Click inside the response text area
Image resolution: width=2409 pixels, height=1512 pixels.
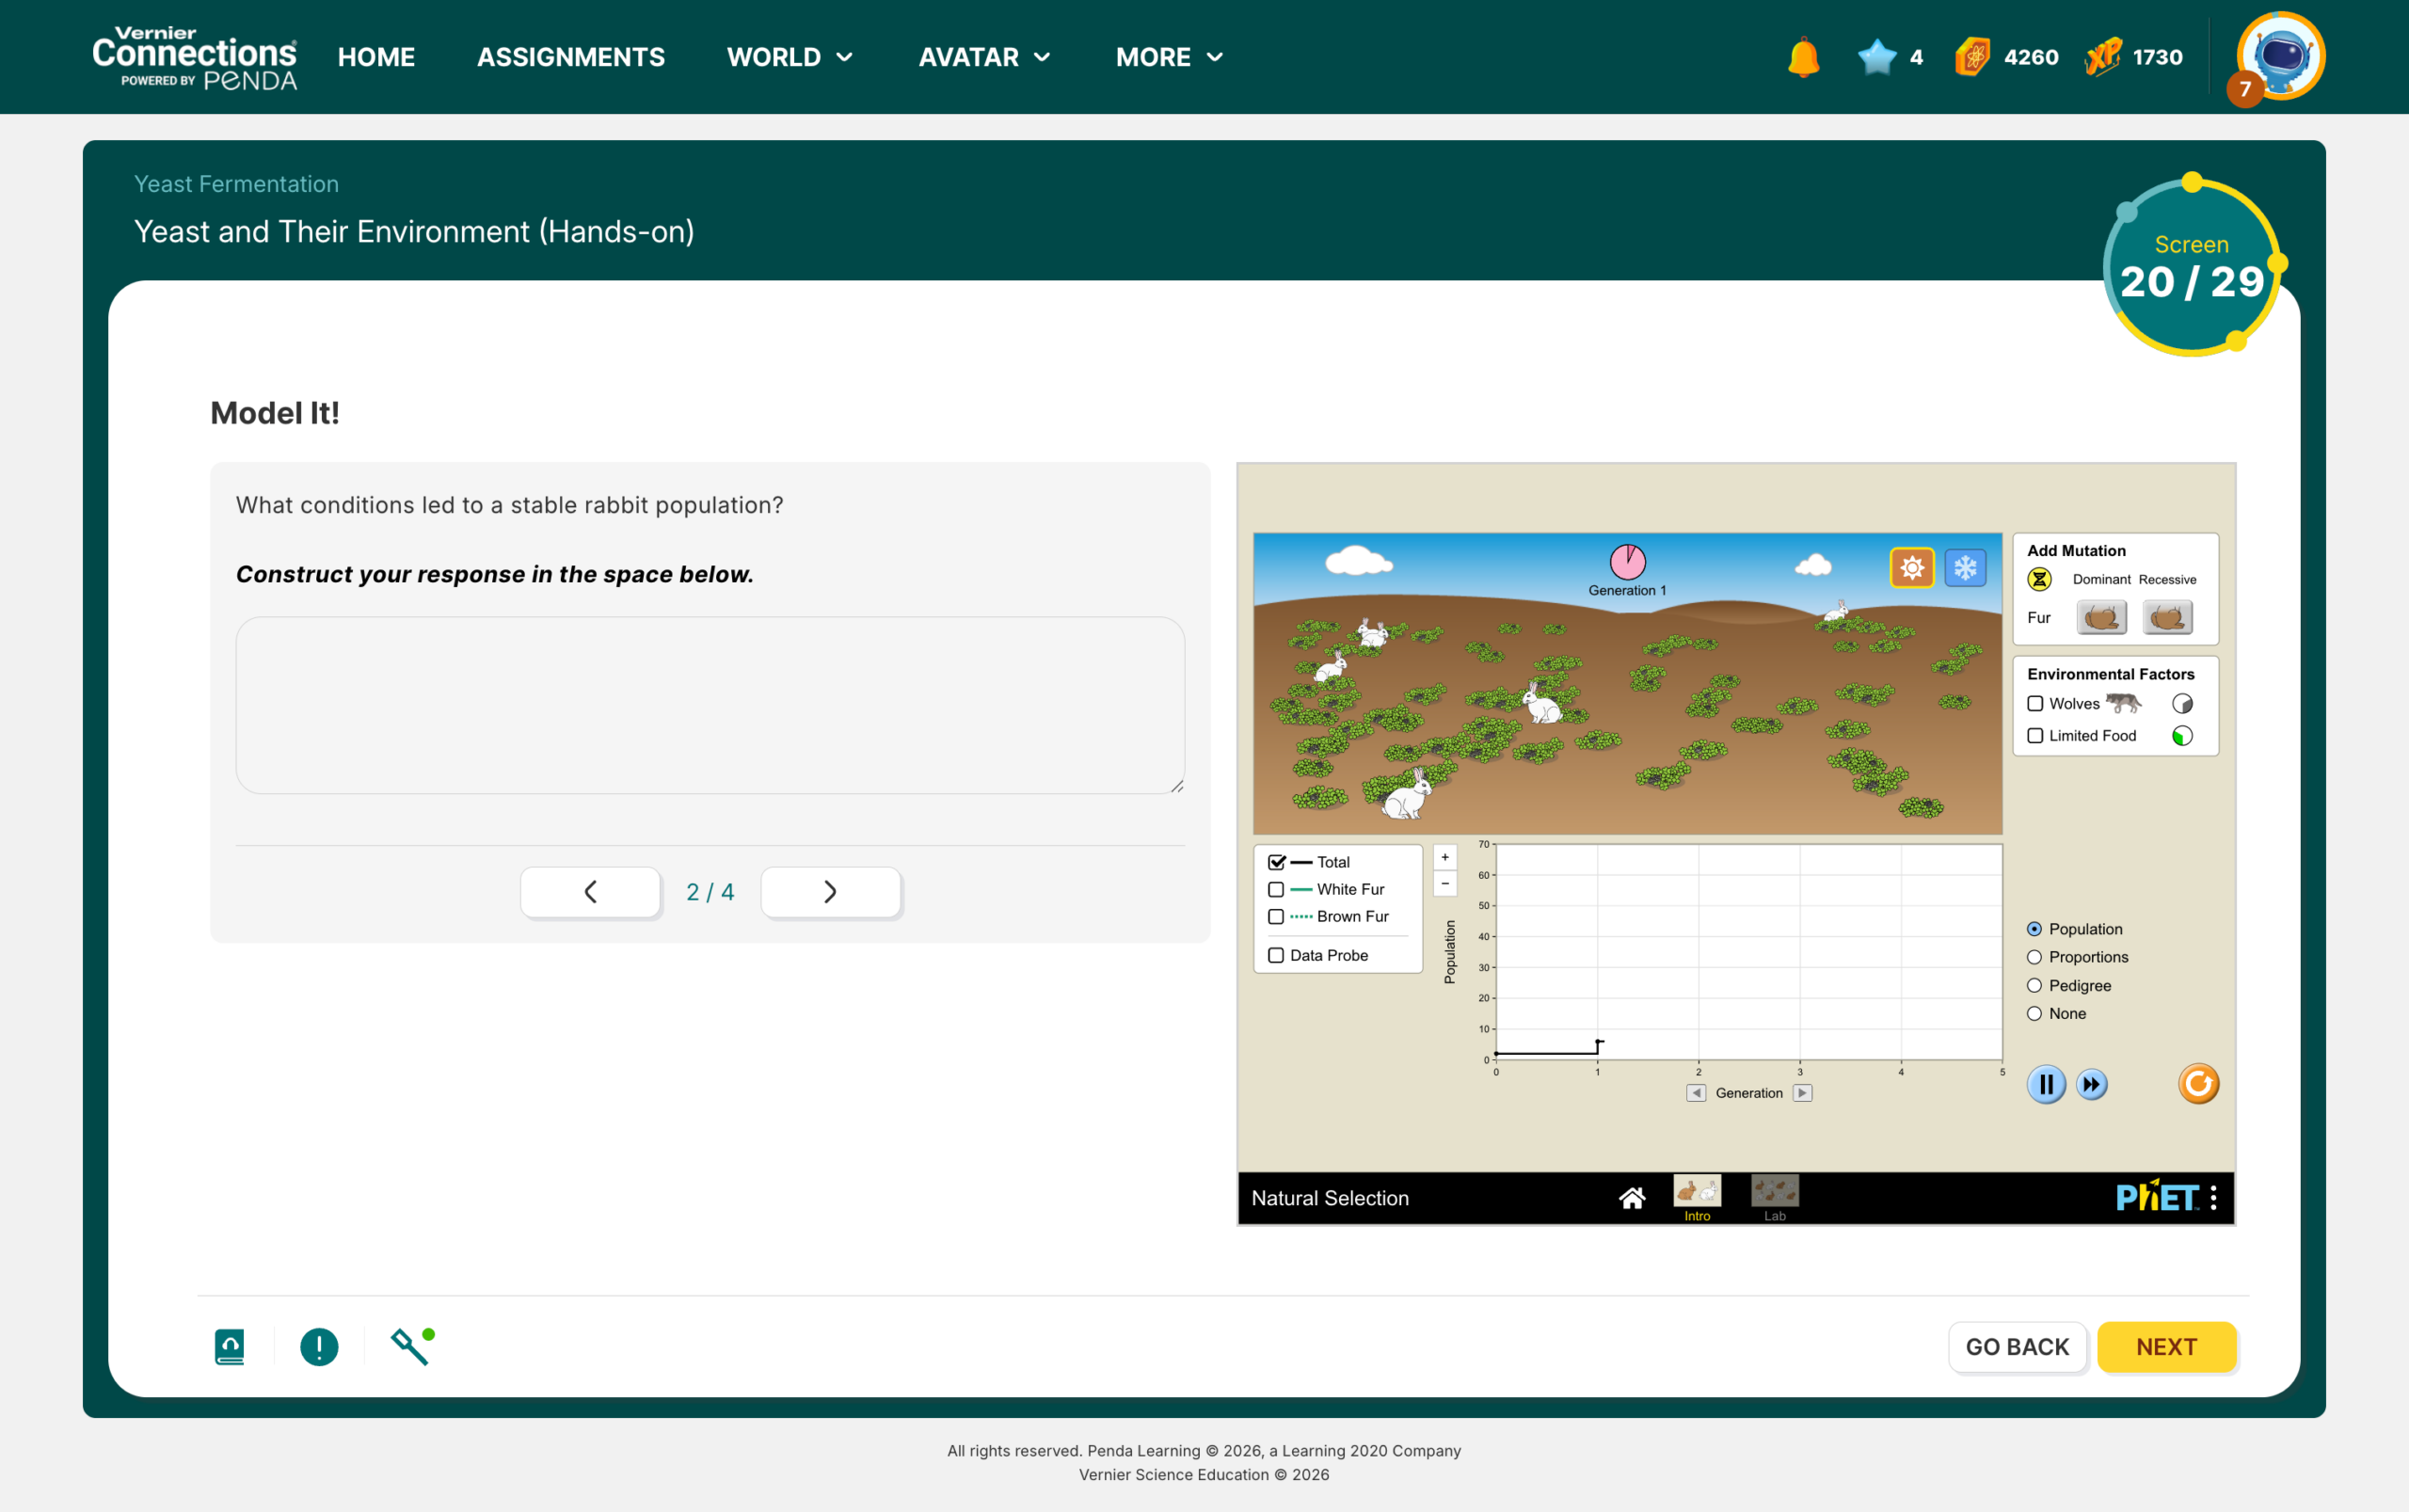tap(710, 705)
